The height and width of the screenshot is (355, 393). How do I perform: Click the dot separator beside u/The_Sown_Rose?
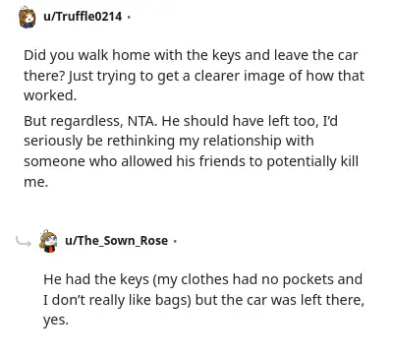tap(175, 241)
